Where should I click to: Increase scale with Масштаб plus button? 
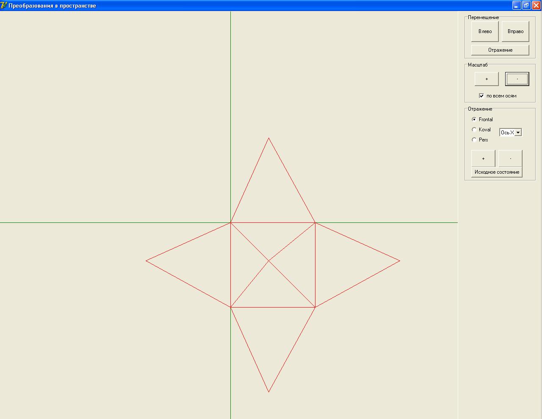click(x=487, y=79)
